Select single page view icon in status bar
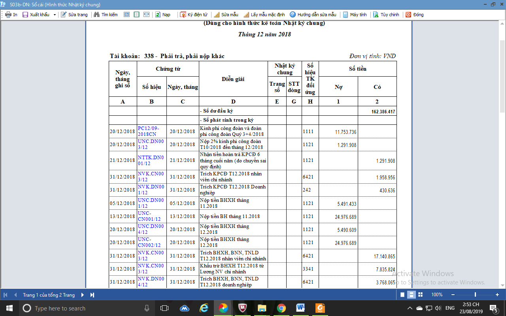The image size is (506, 316). [402, 295]
